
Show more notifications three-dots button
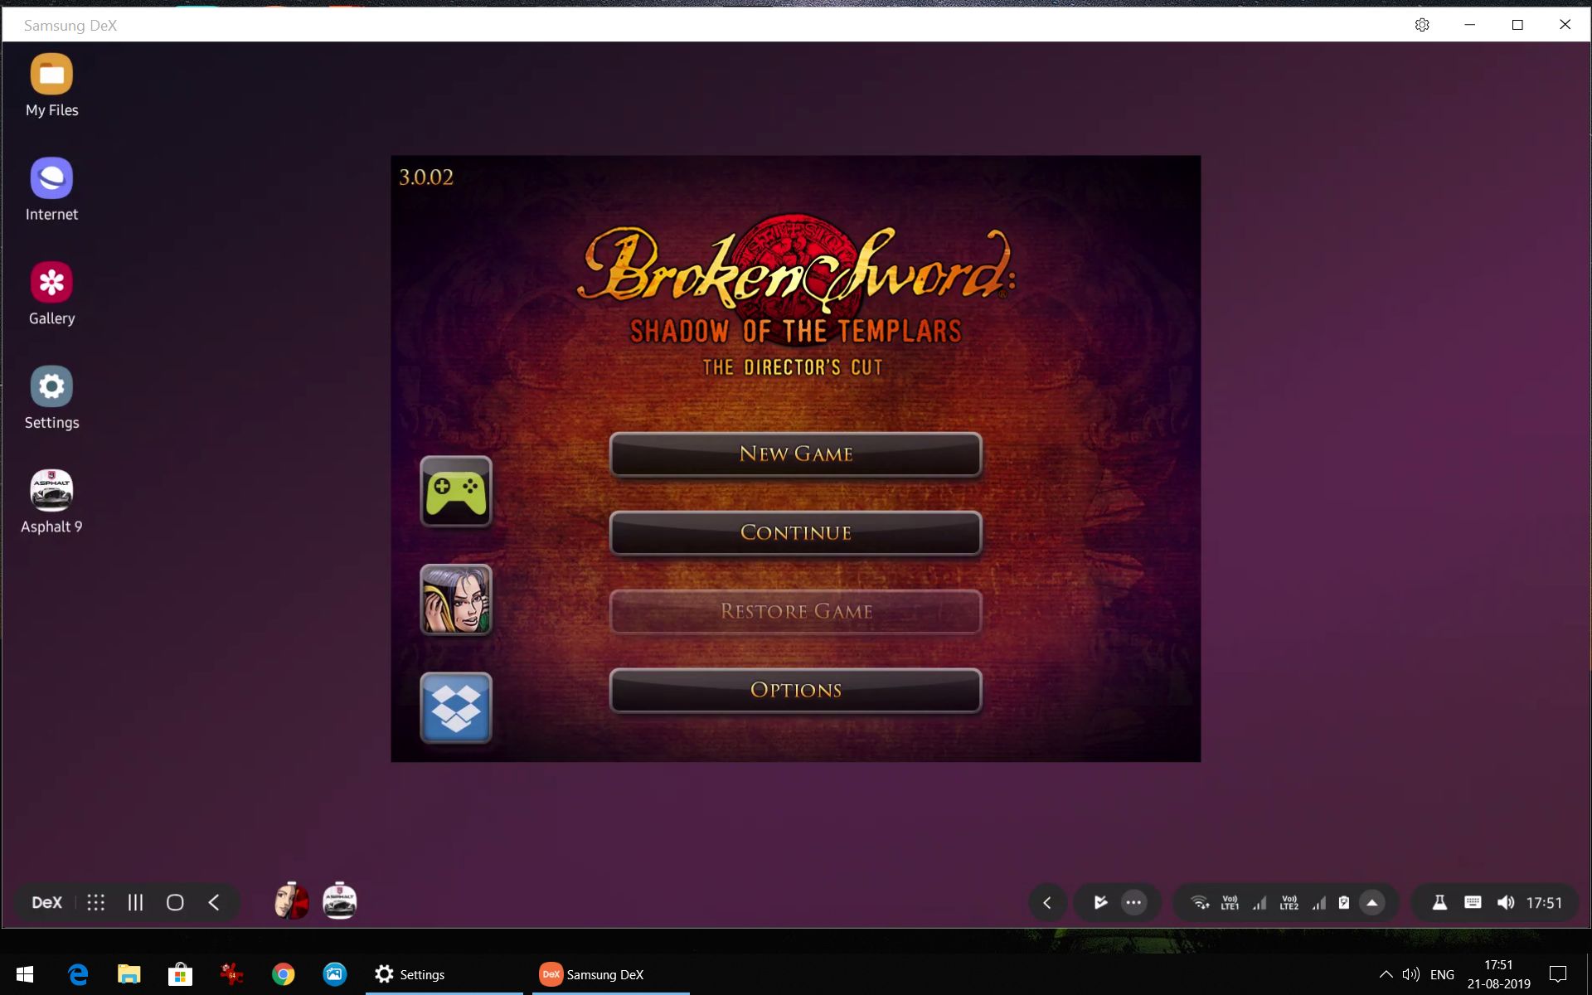pyautogui.click(x=1133, y=902)
